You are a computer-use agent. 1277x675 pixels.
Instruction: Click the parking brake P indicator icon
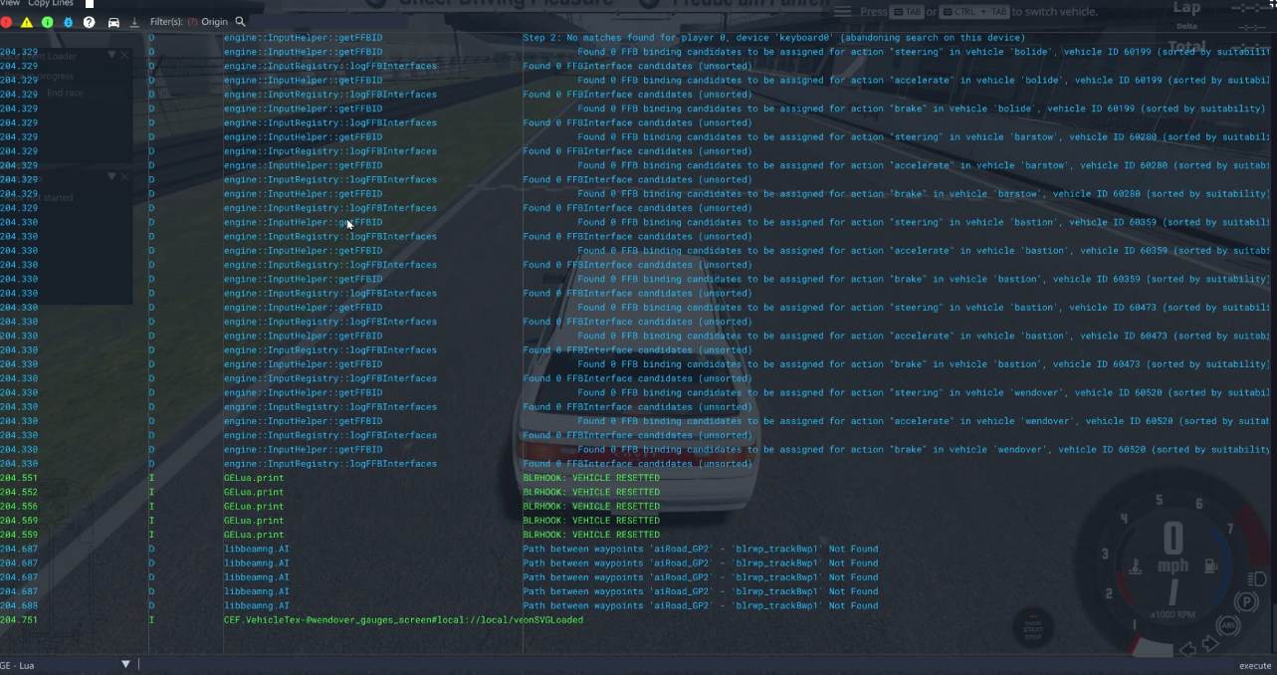[1244, 602]
